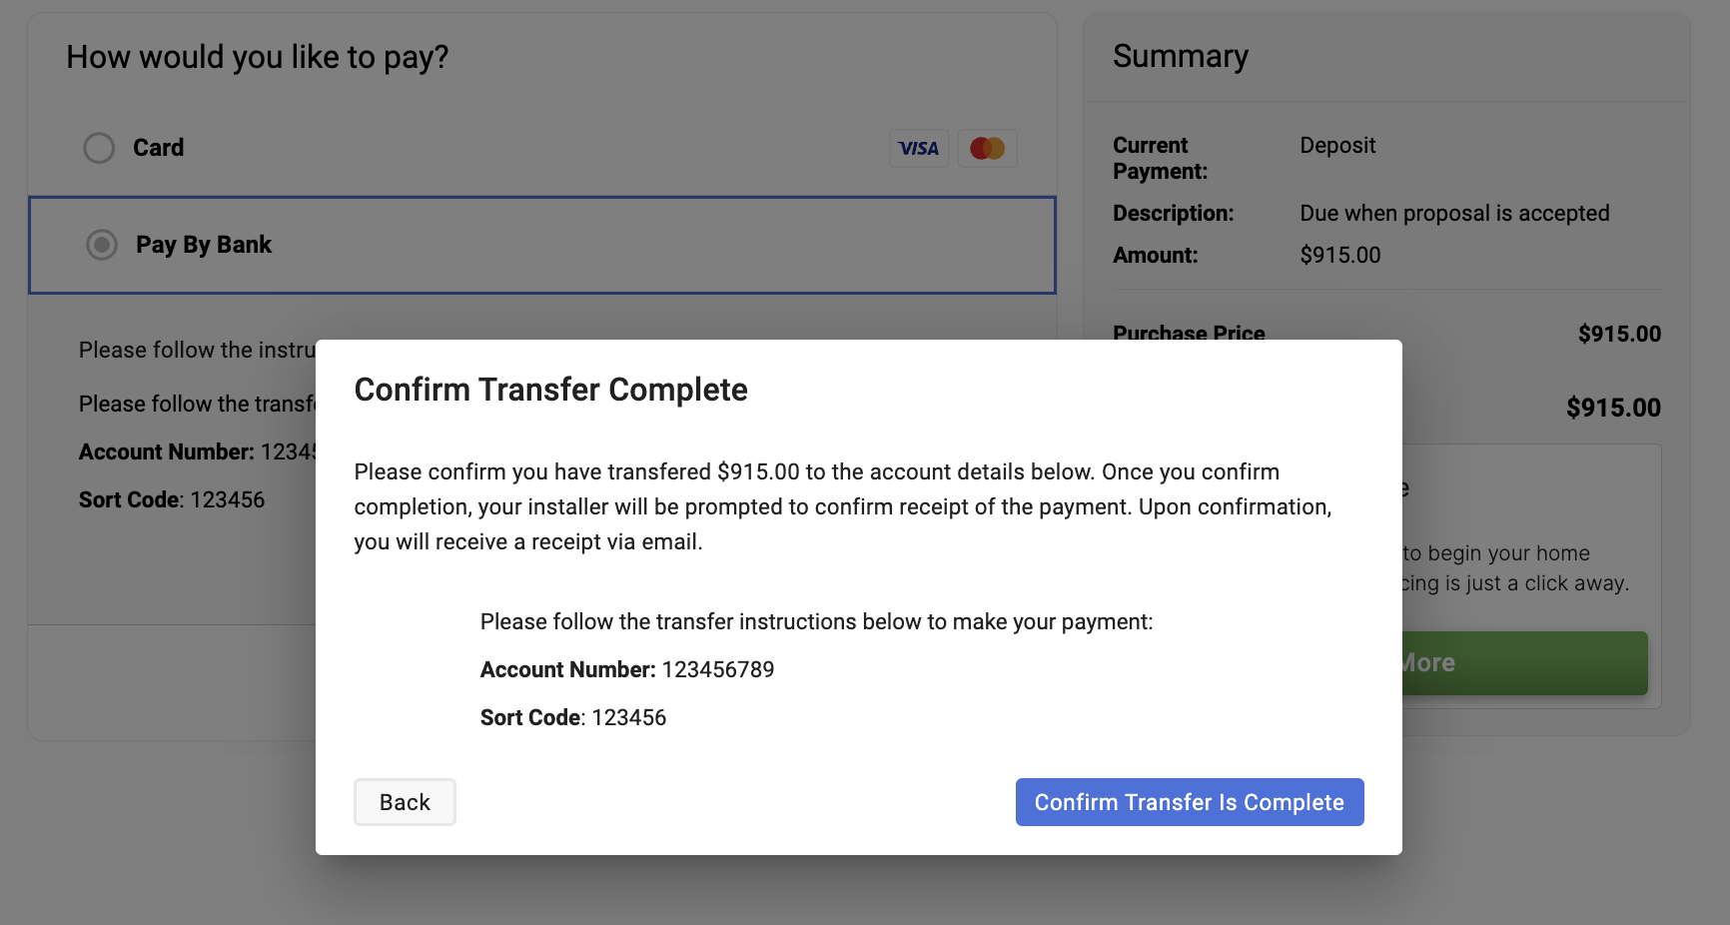Viewport: 1730px width, 925px height.
Task: Click the dialog Sort Code 123456 text
Action: [573, 717]
